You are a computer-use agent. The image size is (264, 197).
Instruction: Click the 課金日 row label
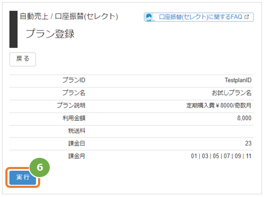click(x=77, y=143)
